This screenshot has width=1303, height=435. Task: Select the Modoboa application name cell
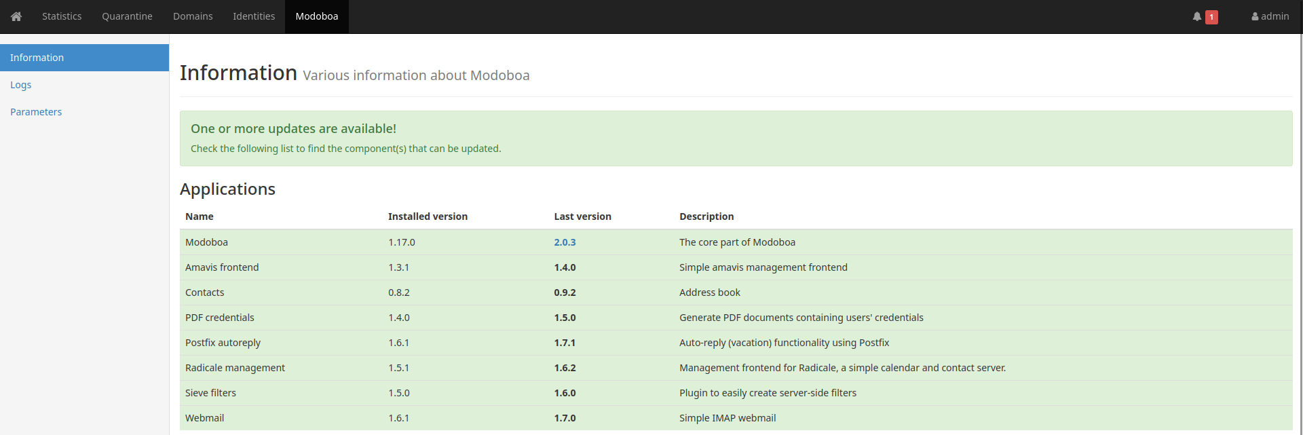tap(206, 242)
